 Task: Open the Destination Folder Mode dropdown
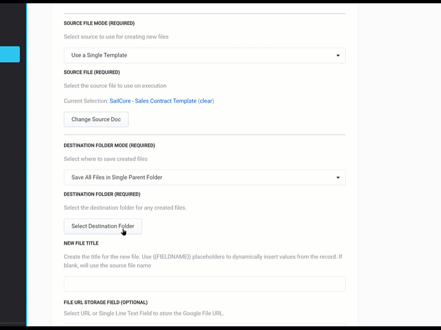coord(204,177)
